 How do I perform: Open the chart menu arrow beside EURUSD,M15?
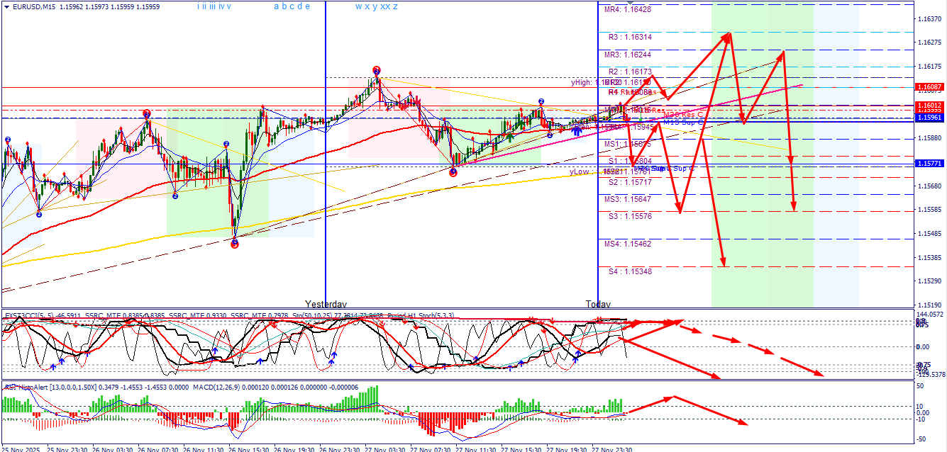tap(6, 7)
